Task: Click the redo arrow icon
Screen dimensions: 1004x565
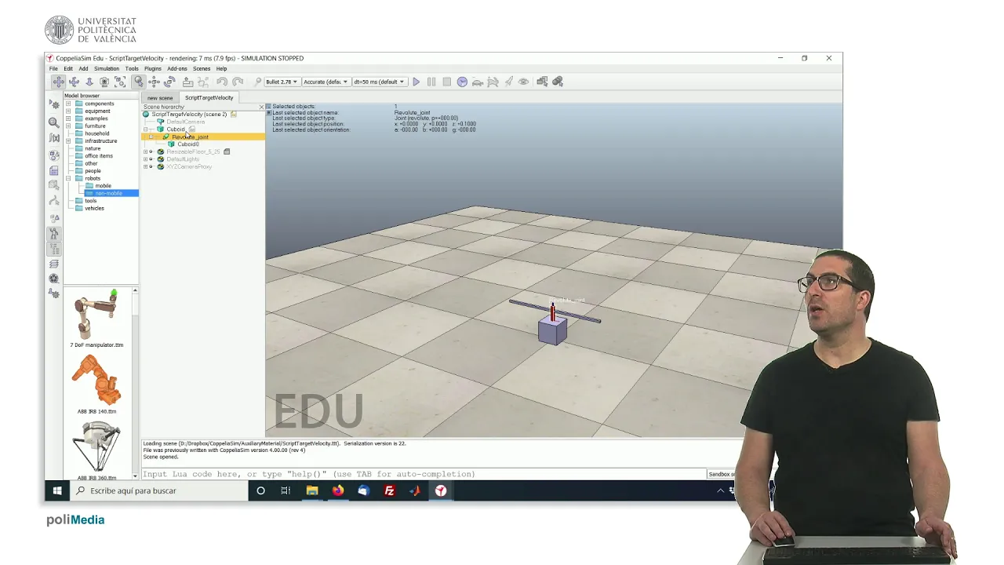Action: tap(238, 82)
